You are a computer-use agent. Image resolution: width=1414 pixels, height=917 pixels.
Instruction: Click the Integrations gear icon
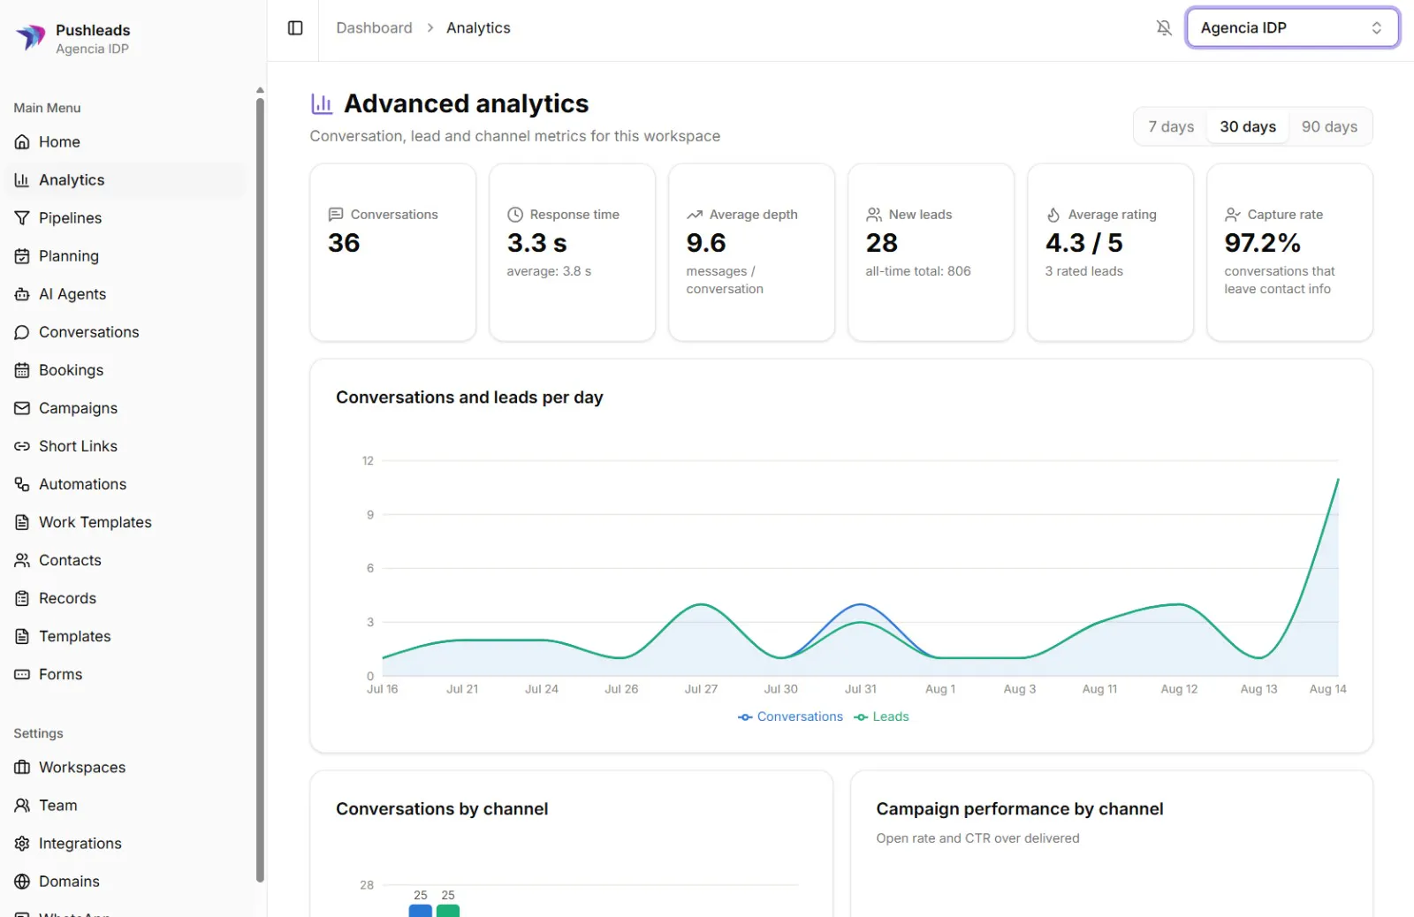click(x=22, y=844)
